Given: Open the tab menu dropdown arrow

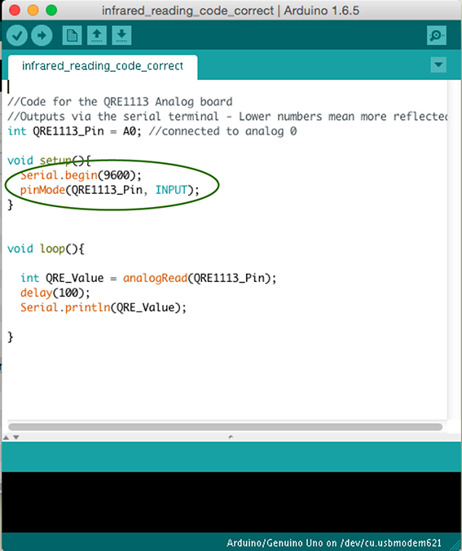Looking at the screenshot, I should [x=438, y=65].
